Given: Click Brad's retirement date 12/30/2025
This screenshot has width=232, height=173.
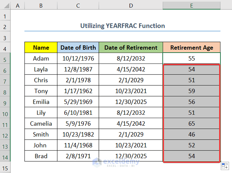Looking at the screenshot, I should (x=131, y=156).
